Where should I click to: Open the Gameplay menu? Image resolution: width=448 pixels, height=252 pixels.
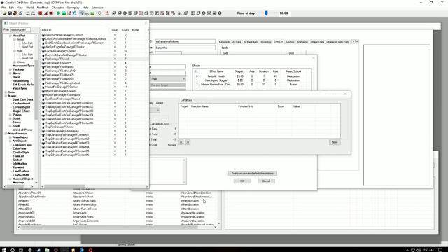click(x=73, y=8)
